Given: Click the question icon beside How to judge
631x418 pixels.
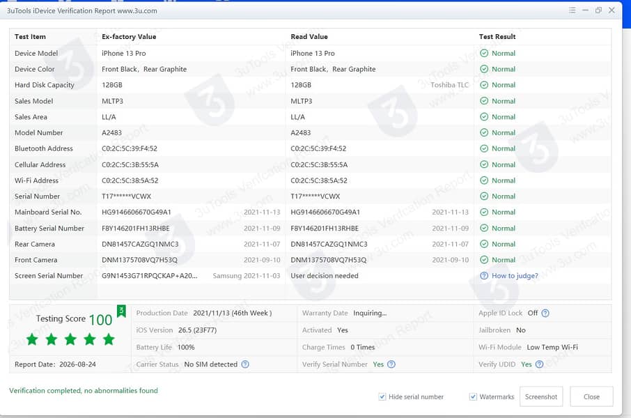Looking at the screenshot, I should click(484, 275).
